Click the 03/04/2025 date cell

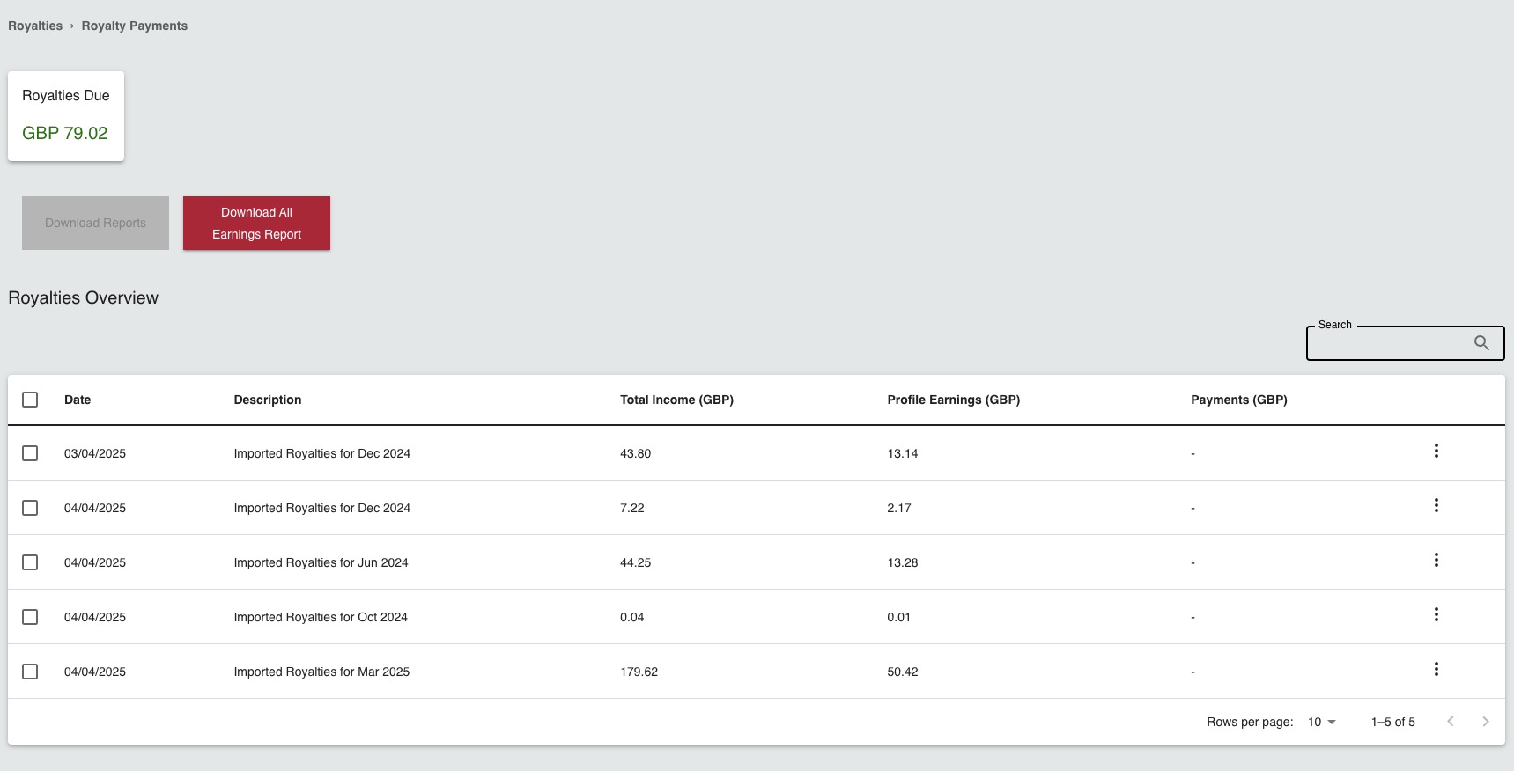coord(95,453)
